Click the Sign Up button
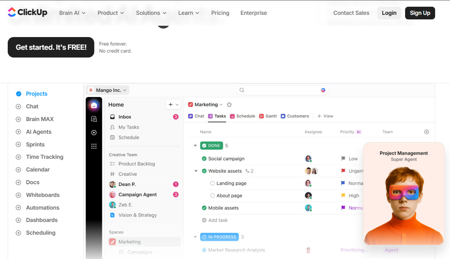The width and height of the screenshot is (450, 259). tap(420, 13)
